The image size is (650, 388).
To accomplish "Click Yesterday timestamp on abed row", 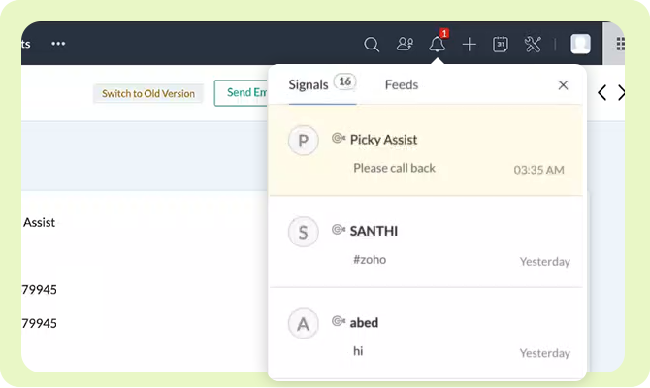I will [544, 353].
